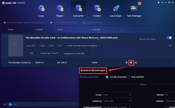Screen dimensions: 175x108
Task: Click the Info button
Action: 31,53
